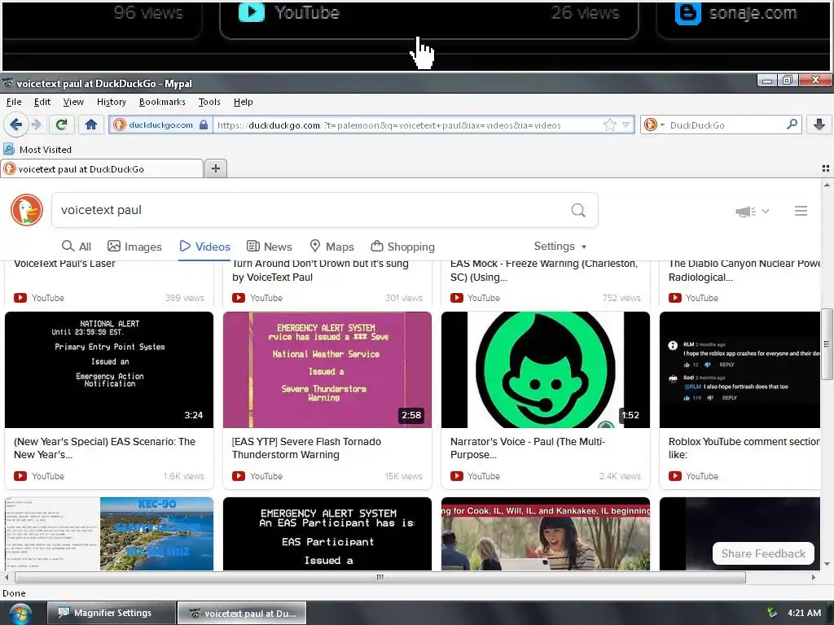
Task: Click the vertical scrollbar down arrow
Action: 827,564
